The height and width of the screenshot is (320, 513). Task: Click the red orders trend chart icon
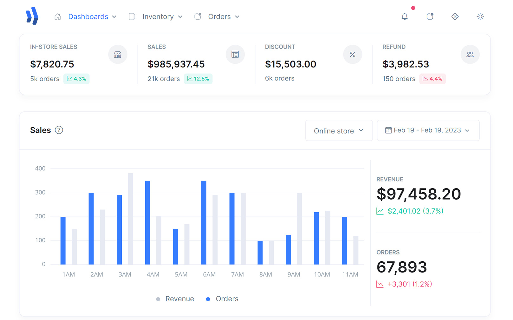point(380,284)
